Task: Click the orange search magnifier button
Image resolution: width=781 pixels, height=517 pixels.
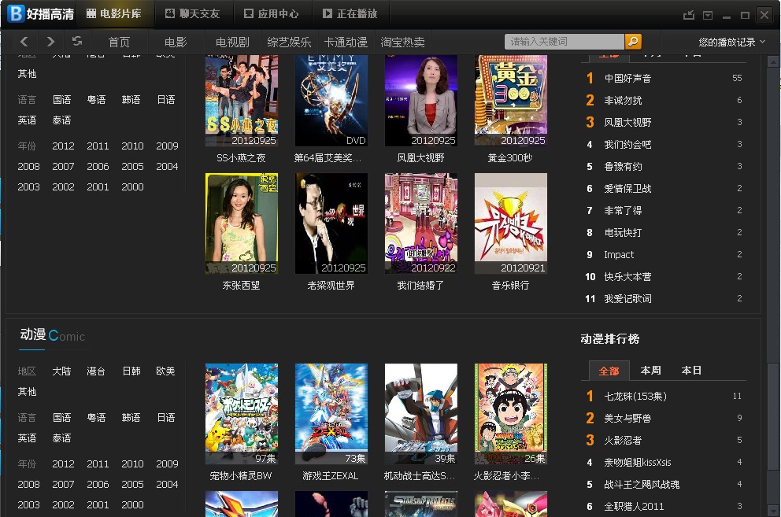Action: (632, 42)
